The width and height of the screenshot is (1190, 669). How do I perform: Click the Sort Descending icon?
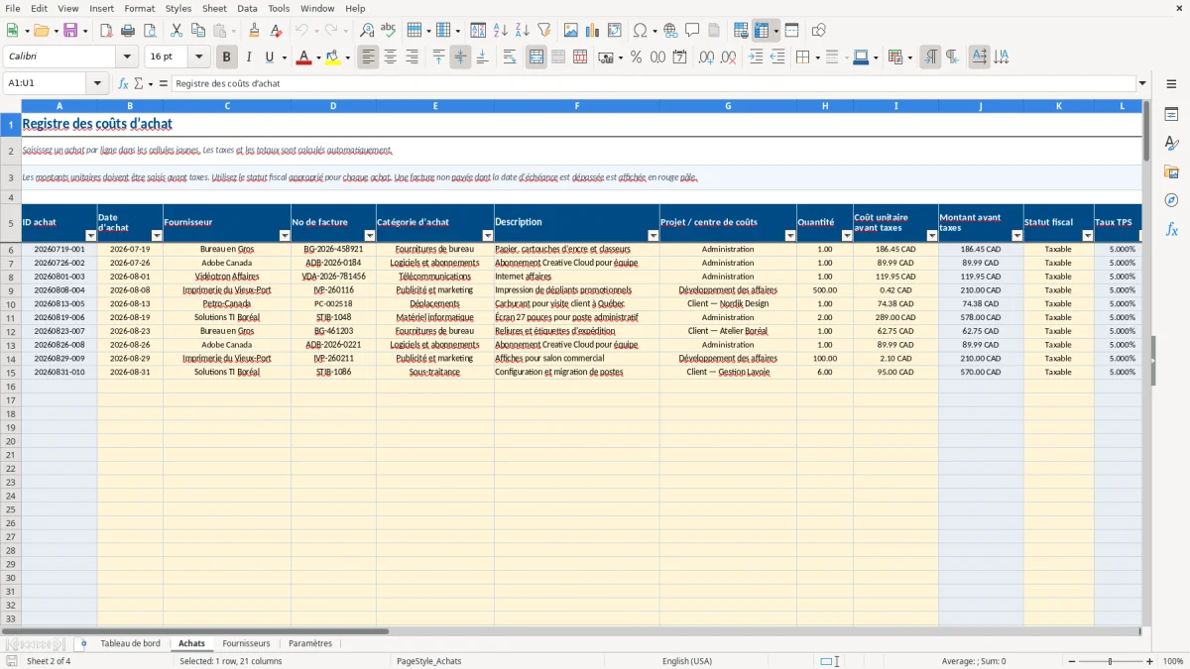coord(522,31)
